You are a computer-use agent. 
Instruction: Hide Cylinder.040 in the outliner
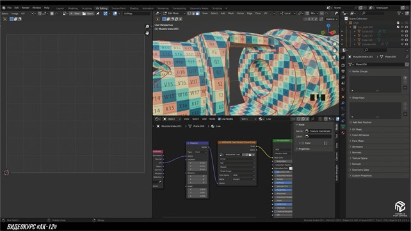[402, 44]
